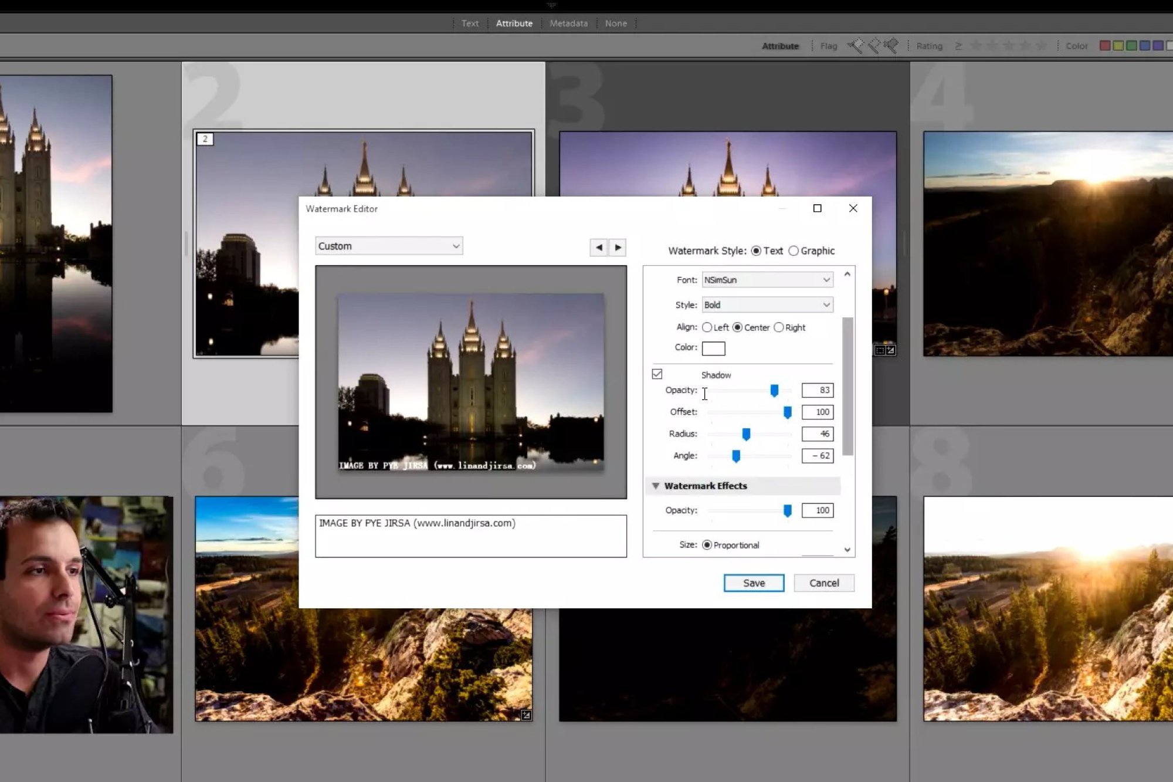Switch to Attribute filter tab
The width and height of the screenshot is (1173, 782).
pos(514,23)
